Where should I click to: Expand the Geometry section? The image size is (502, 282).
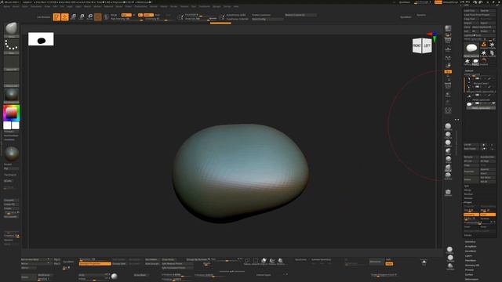(471, 242)
